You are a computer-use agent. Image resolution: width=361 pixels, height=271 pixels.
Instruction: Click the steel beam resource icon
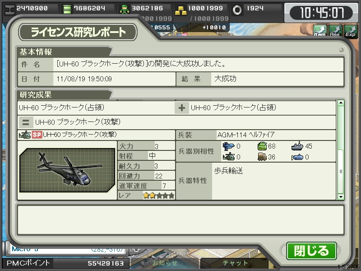click(9, 9)
